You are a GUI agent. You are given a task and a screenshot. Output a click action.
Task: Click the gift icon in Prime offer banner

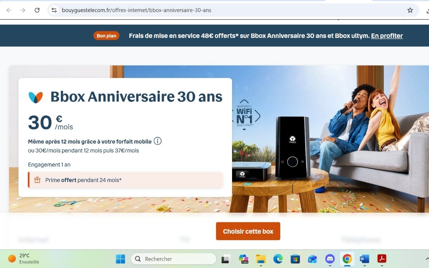pos(37,180)
